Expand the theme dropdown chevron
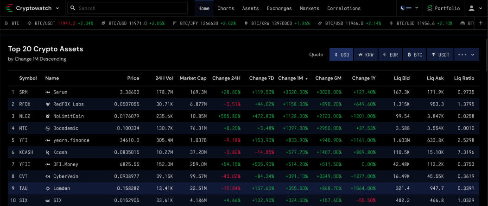 click(x=417, y=8)
